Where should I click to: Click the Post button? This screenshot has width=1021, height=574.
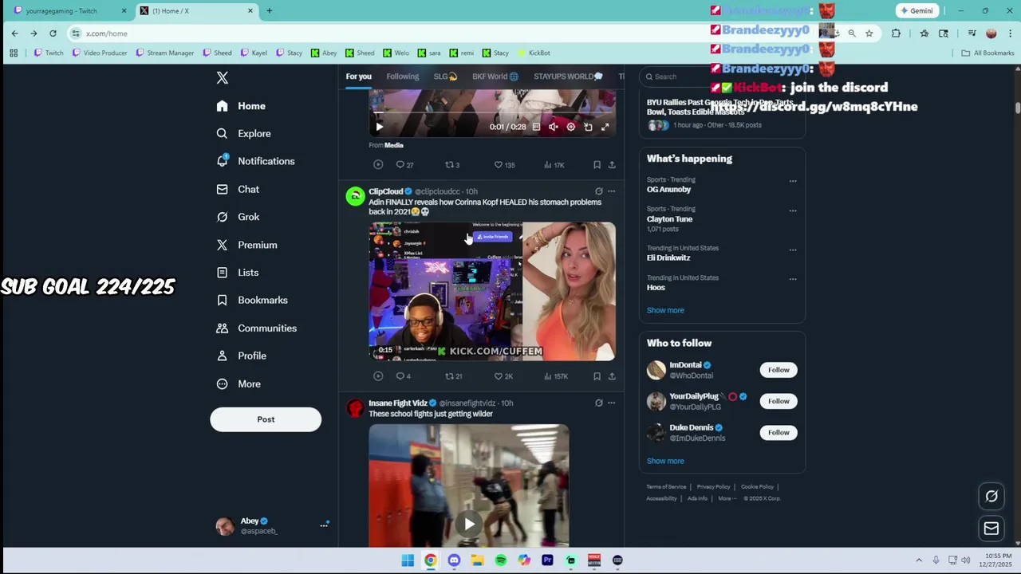[x=266, y=419]
